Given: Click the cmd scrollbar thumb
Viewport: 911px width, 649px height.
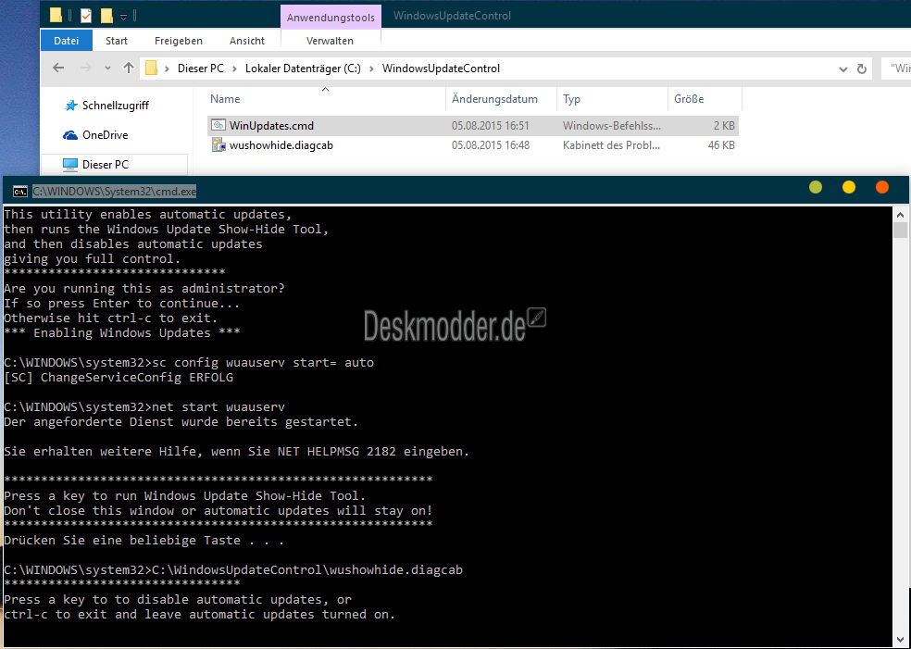Looking at the screenshot, I should [901, 231].
